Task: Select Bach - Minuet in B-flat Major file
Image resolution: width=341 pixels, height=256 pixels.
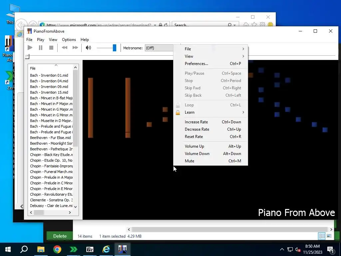Action: [x=51, y=98]
